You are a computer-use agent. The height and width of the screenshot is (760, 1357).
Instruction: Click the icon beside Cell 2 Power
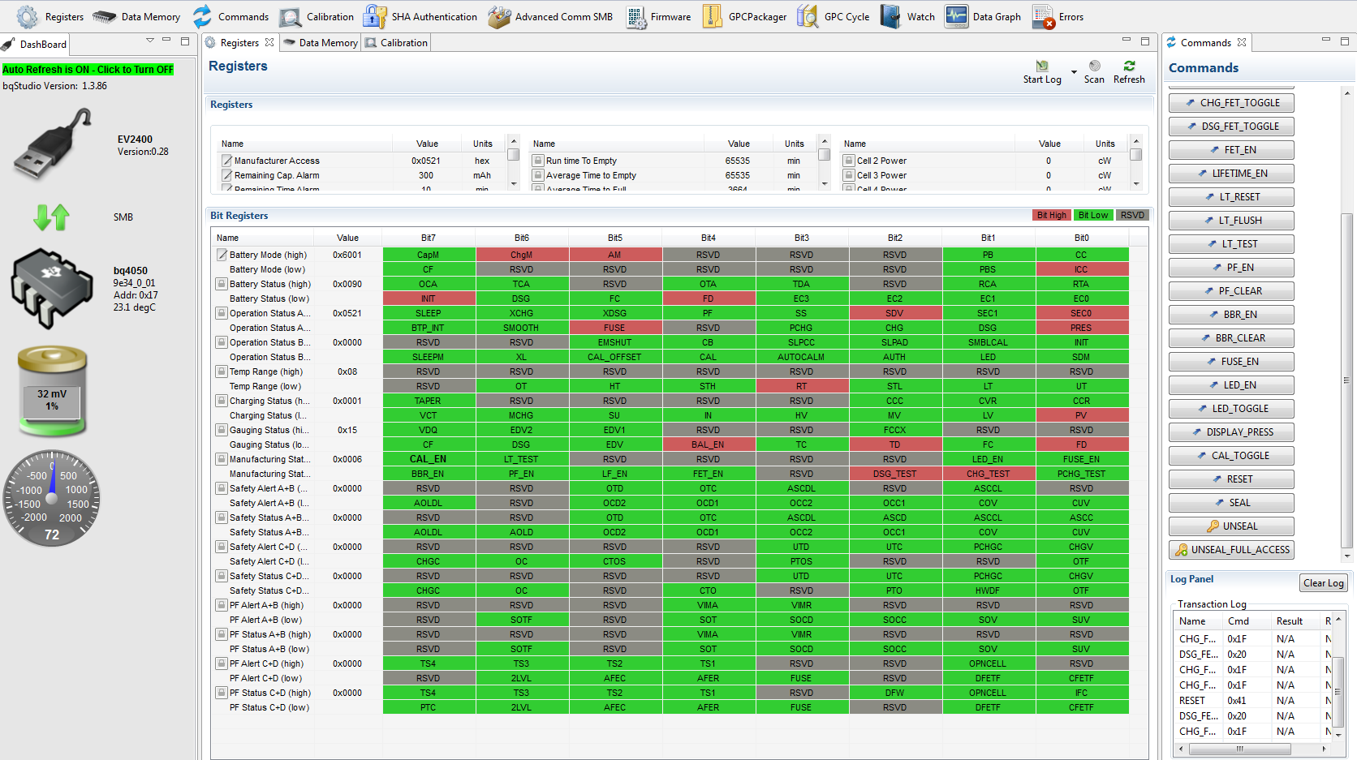[x=849, y=161]
